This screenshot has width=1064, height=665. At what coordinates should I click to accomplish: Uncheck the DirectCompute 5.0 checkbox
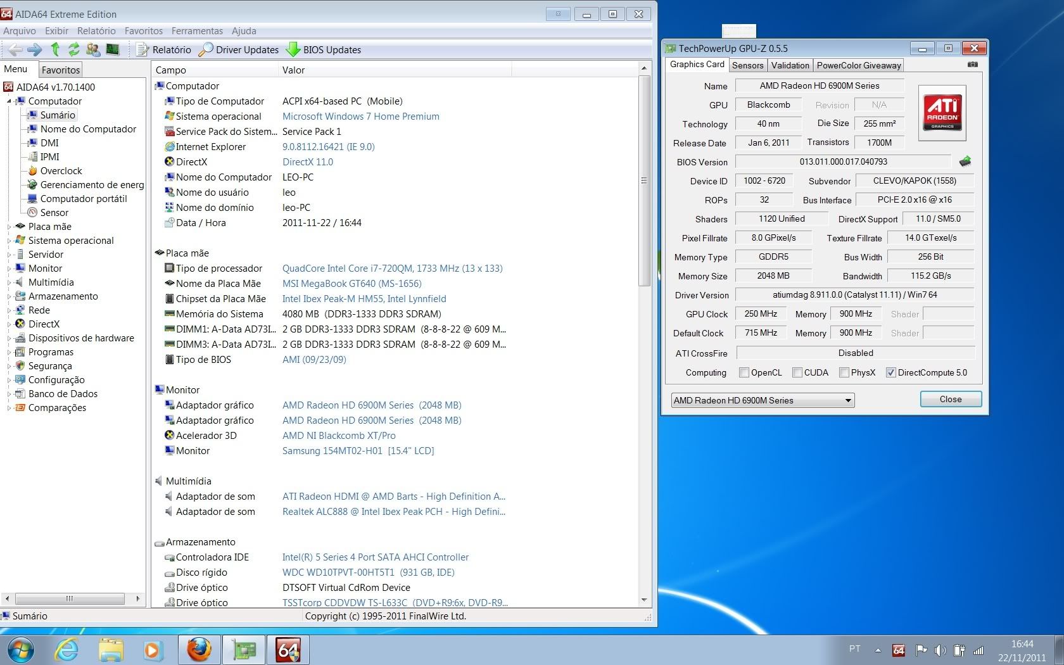click(890, 372)
